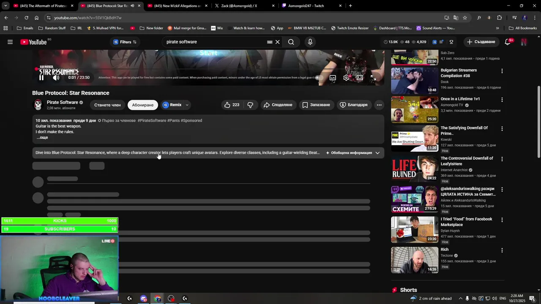Click the 'Станете член' join button

[107, 105]
